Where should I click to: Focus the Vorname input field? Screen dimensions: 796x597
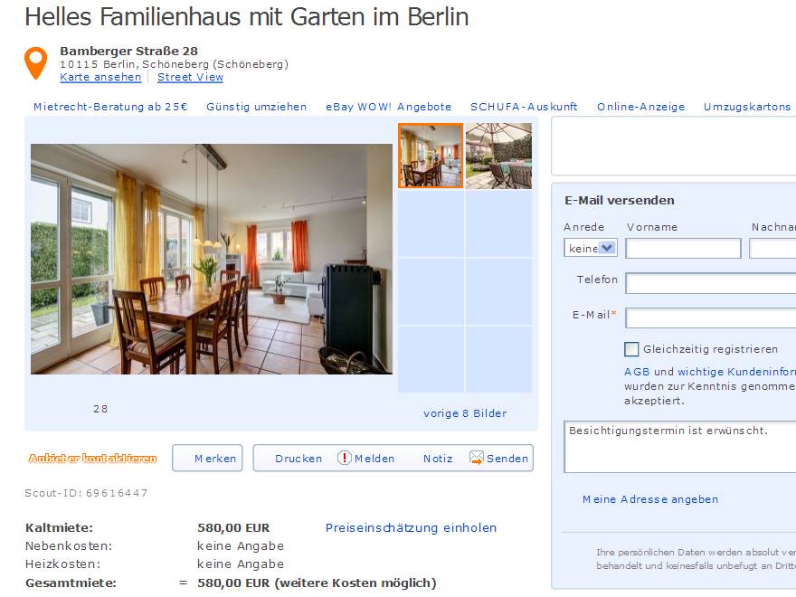coord(683,248)
